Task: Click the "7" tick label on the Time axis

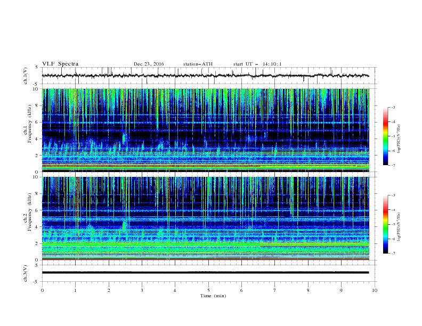Action: [275, 290]
